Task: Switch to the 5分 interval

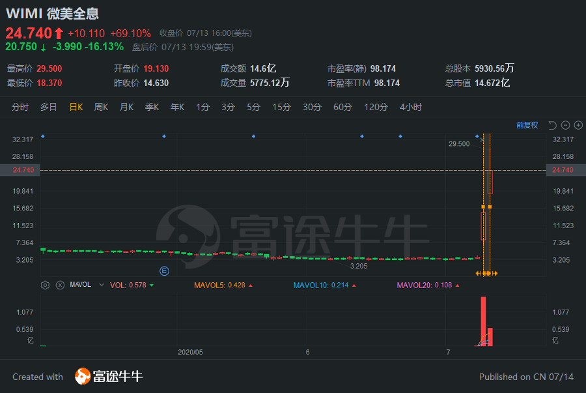Action: [x=254, y=108]
